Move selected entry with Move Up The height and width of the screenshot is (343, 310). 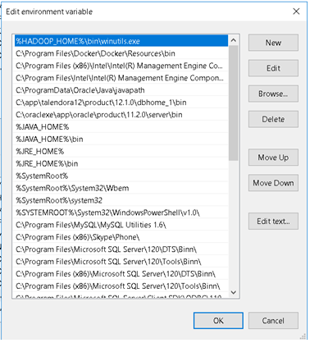point(273,158)
